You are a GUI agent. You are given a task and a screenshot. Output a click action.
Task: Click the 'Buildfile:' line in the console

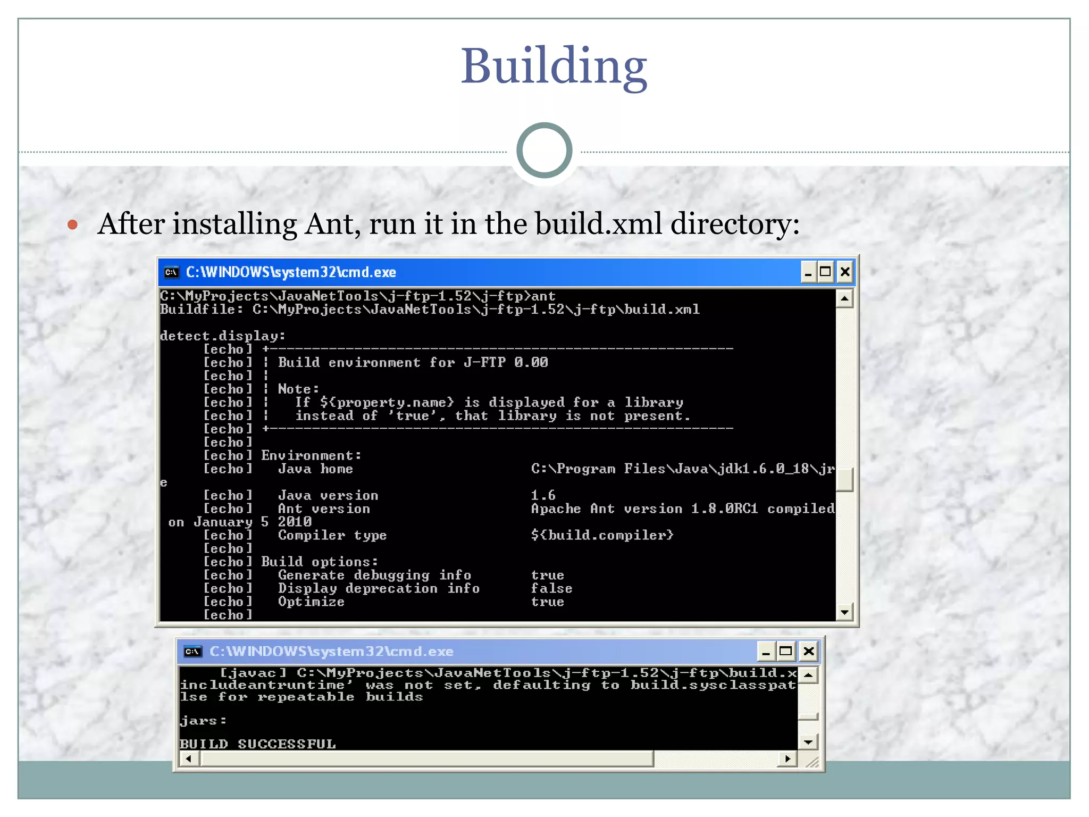(x=430, y=310)
